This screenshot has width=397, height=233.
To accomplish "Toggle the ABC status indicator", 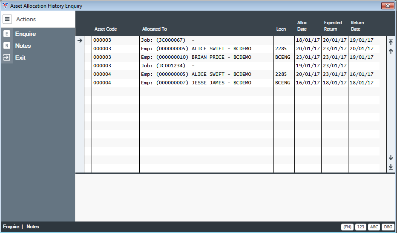I will 374,227.
